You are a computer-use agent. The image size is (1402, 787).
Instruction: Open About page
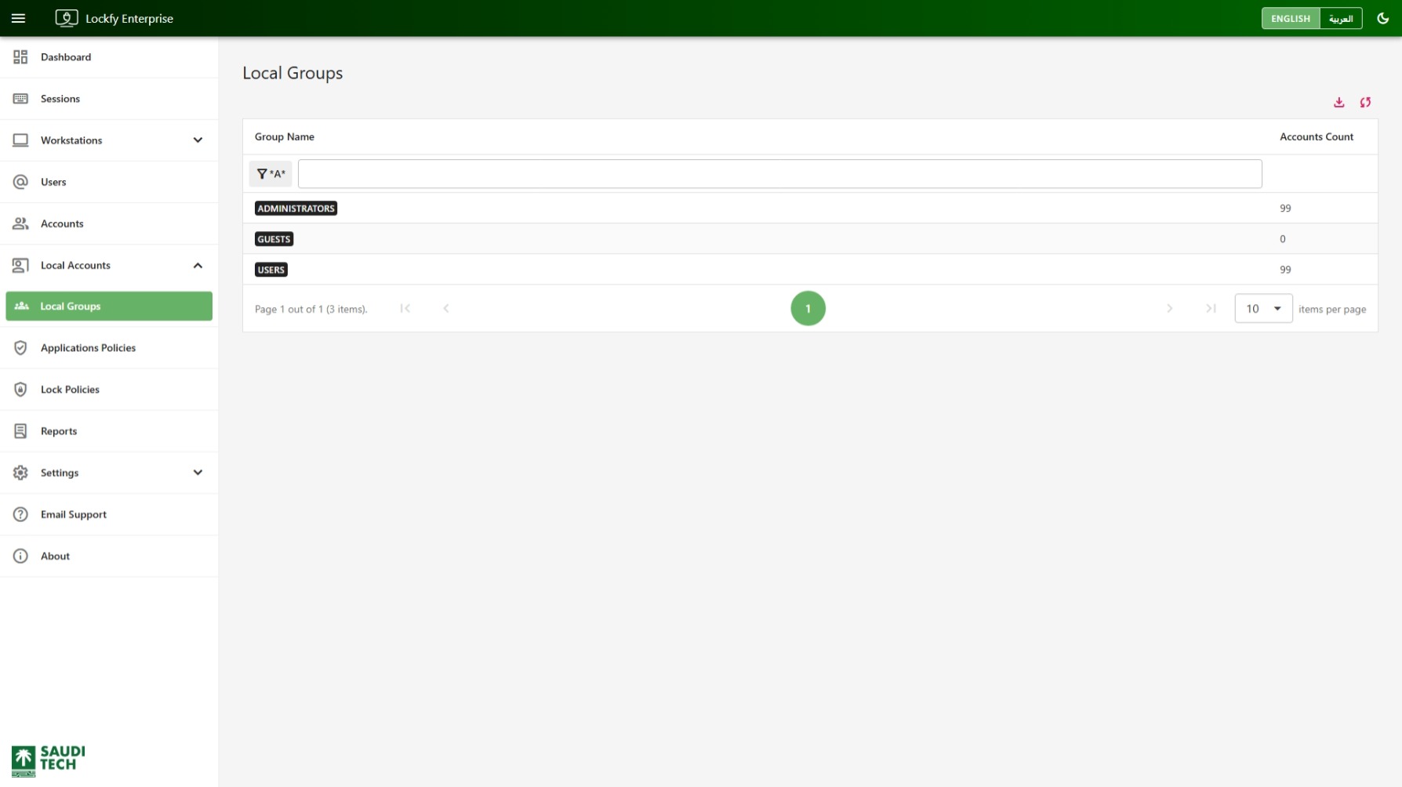(x=109, y=556)
